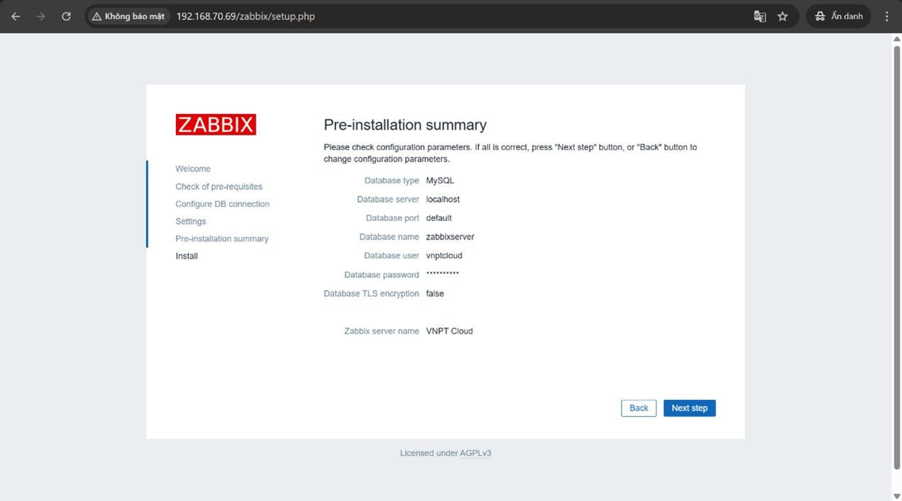Open Configure DB connection step
Screen dimensions: 902x501
(x=222, y=204)
